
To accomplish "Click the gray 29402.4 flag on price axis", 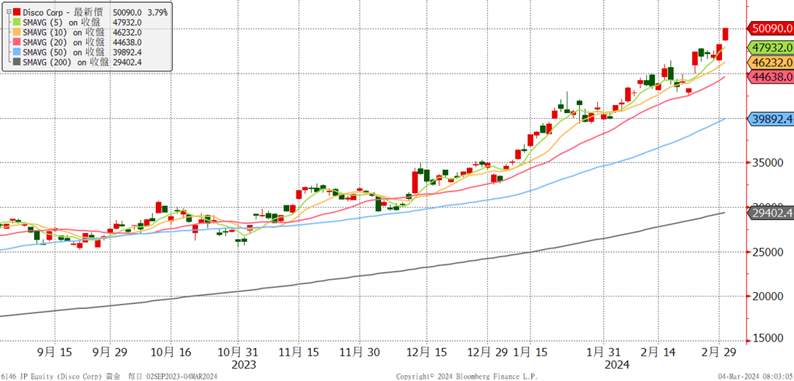I will 771,213.
